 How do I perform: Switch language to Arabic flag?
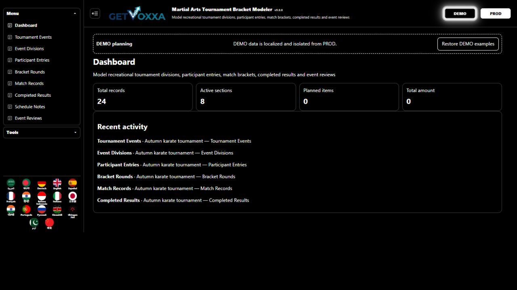[11, 184]
